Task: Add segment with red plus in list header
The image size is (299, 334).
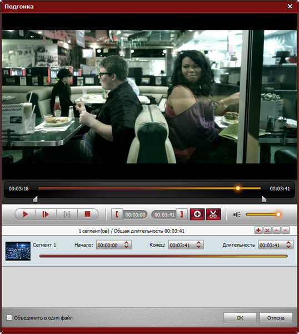Action: [258, 230]
